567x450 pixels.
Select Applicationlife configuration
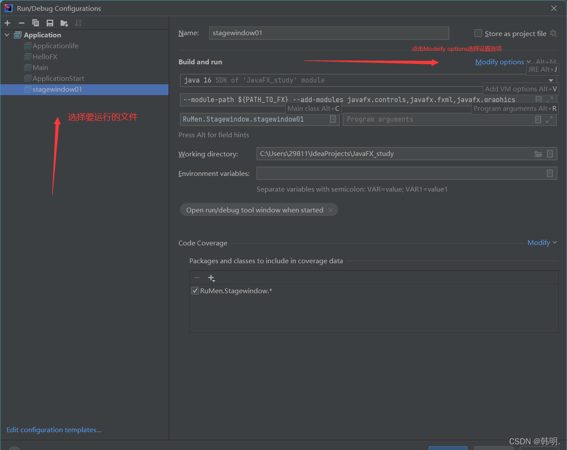coord(55,46)
